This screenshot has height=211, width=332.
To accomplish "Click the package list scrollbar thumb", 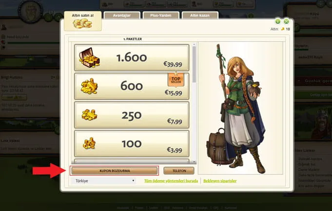I will click(194, 65).
